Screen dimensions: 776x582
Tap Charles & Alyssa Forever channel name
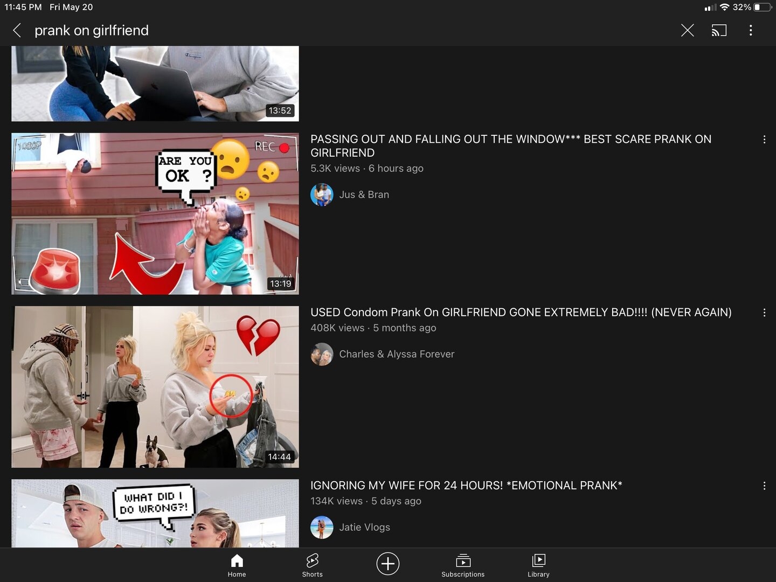397,354
